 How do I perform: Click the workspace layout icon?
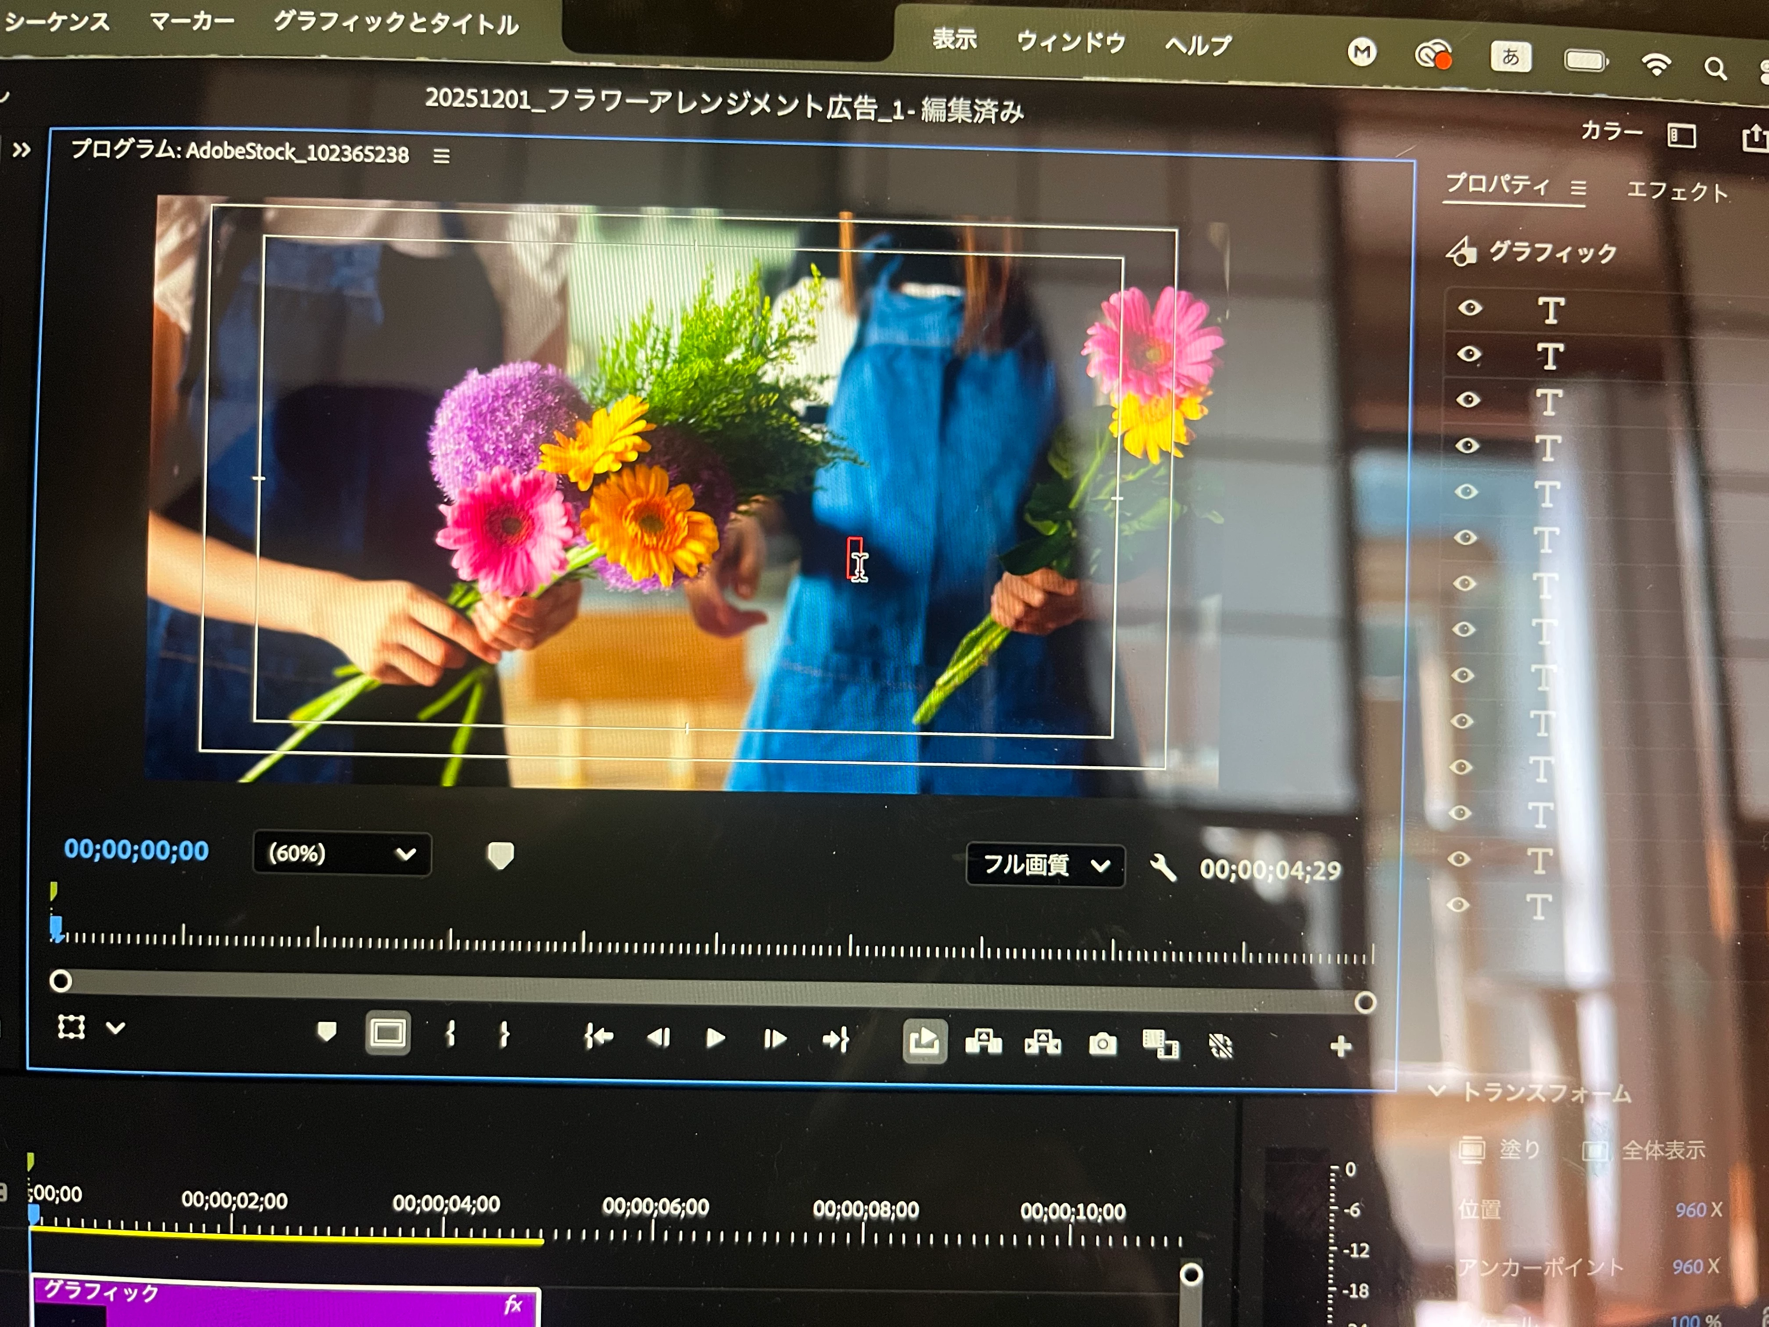[1681, 135]
